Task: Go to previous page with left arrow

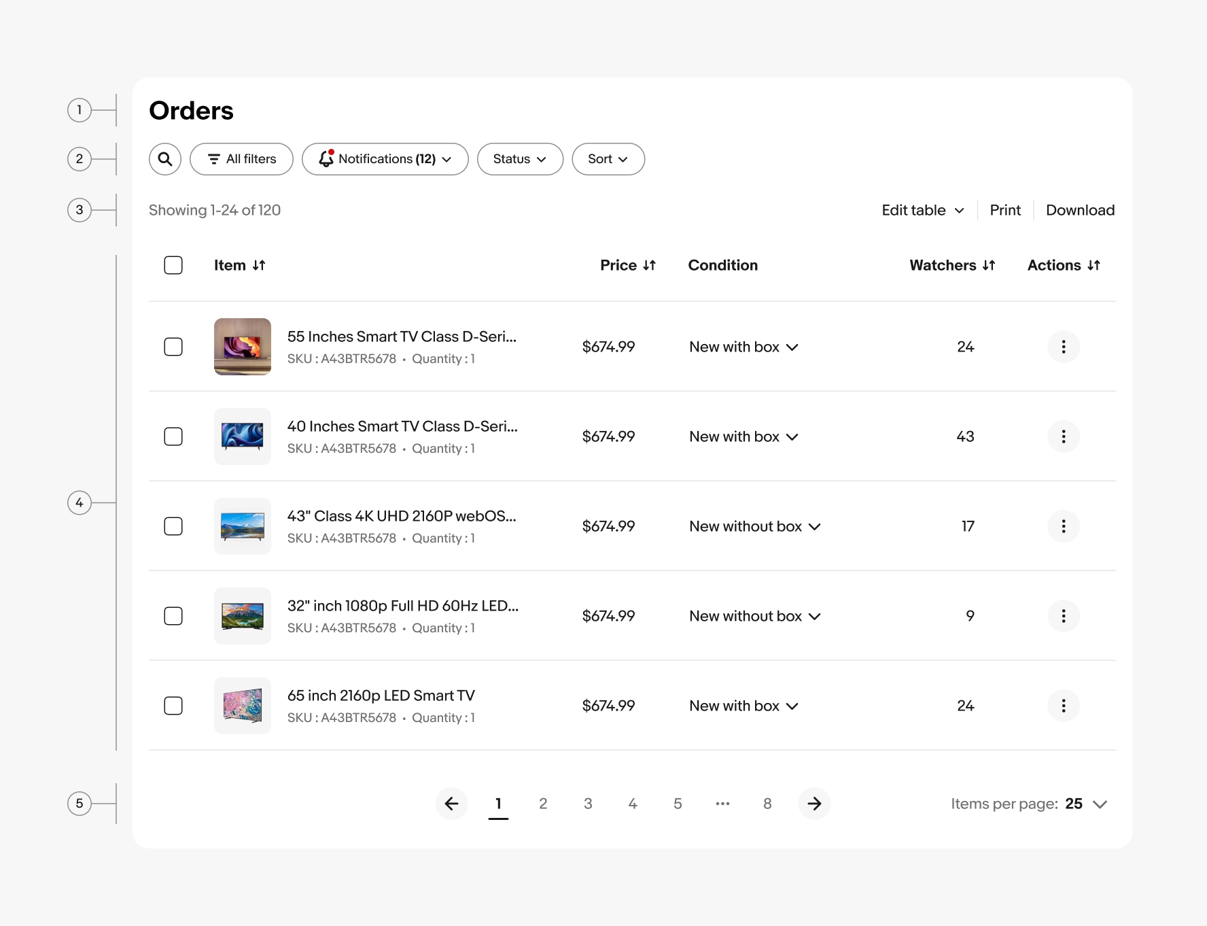Action: pyautogui.click(x=451, y=804)
